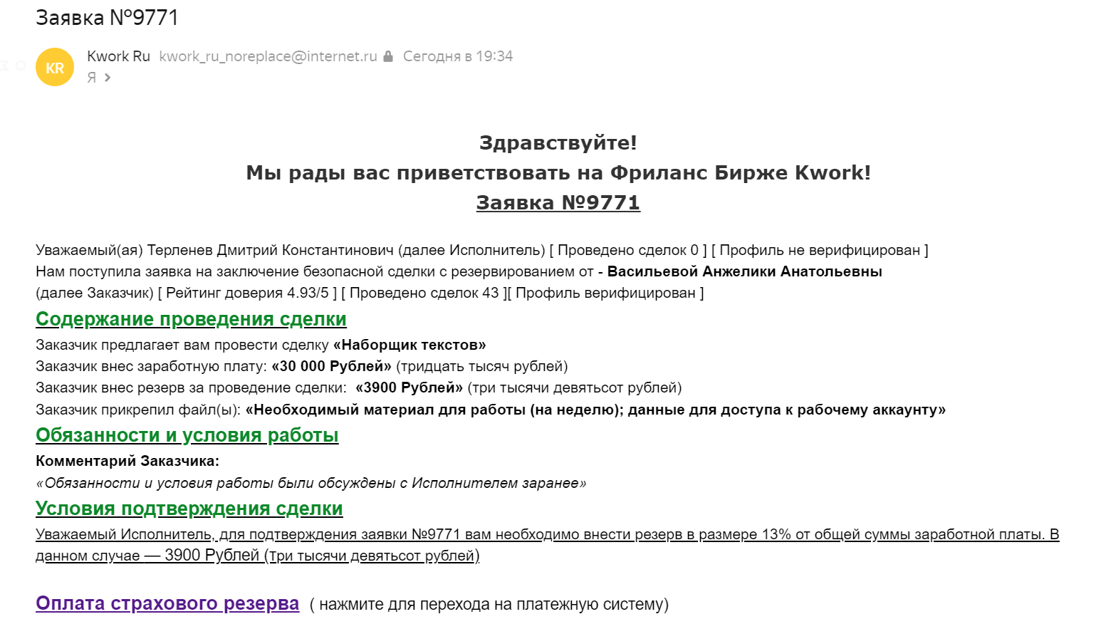Click the lock icon beside sender email
This screenshot has width=1096, height=624.
tap(388, 56)
